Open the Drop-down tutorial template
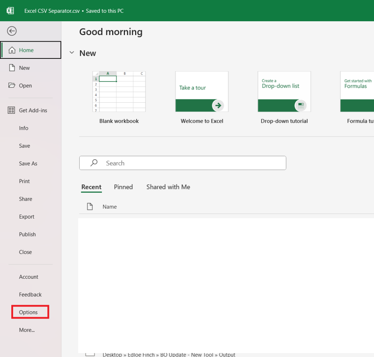The height and width of the screenshot is (357, 374). [284, 92]
